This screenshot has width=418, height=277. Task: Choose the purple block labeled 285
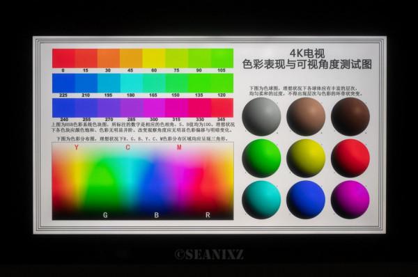click(131, 108)
